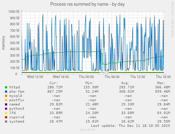The height and width of the screenshot is (134, 175).
Task: Click httpd average value 285.71M
Action: point(127,87)
